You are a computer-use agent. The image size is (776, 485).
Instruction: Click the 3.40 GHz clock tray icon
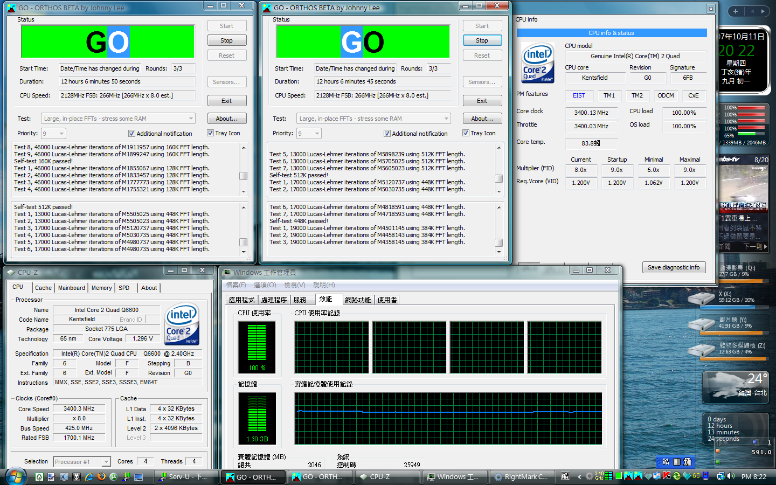pyautogui.click(x=599, y=476)
